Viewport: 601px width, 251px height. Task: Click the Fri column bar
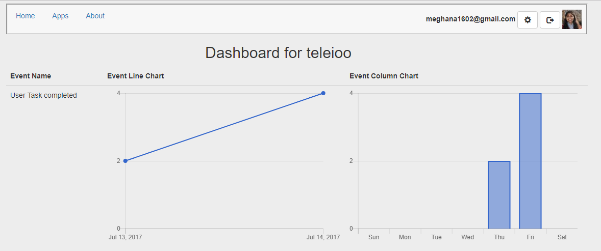(530, 161)
